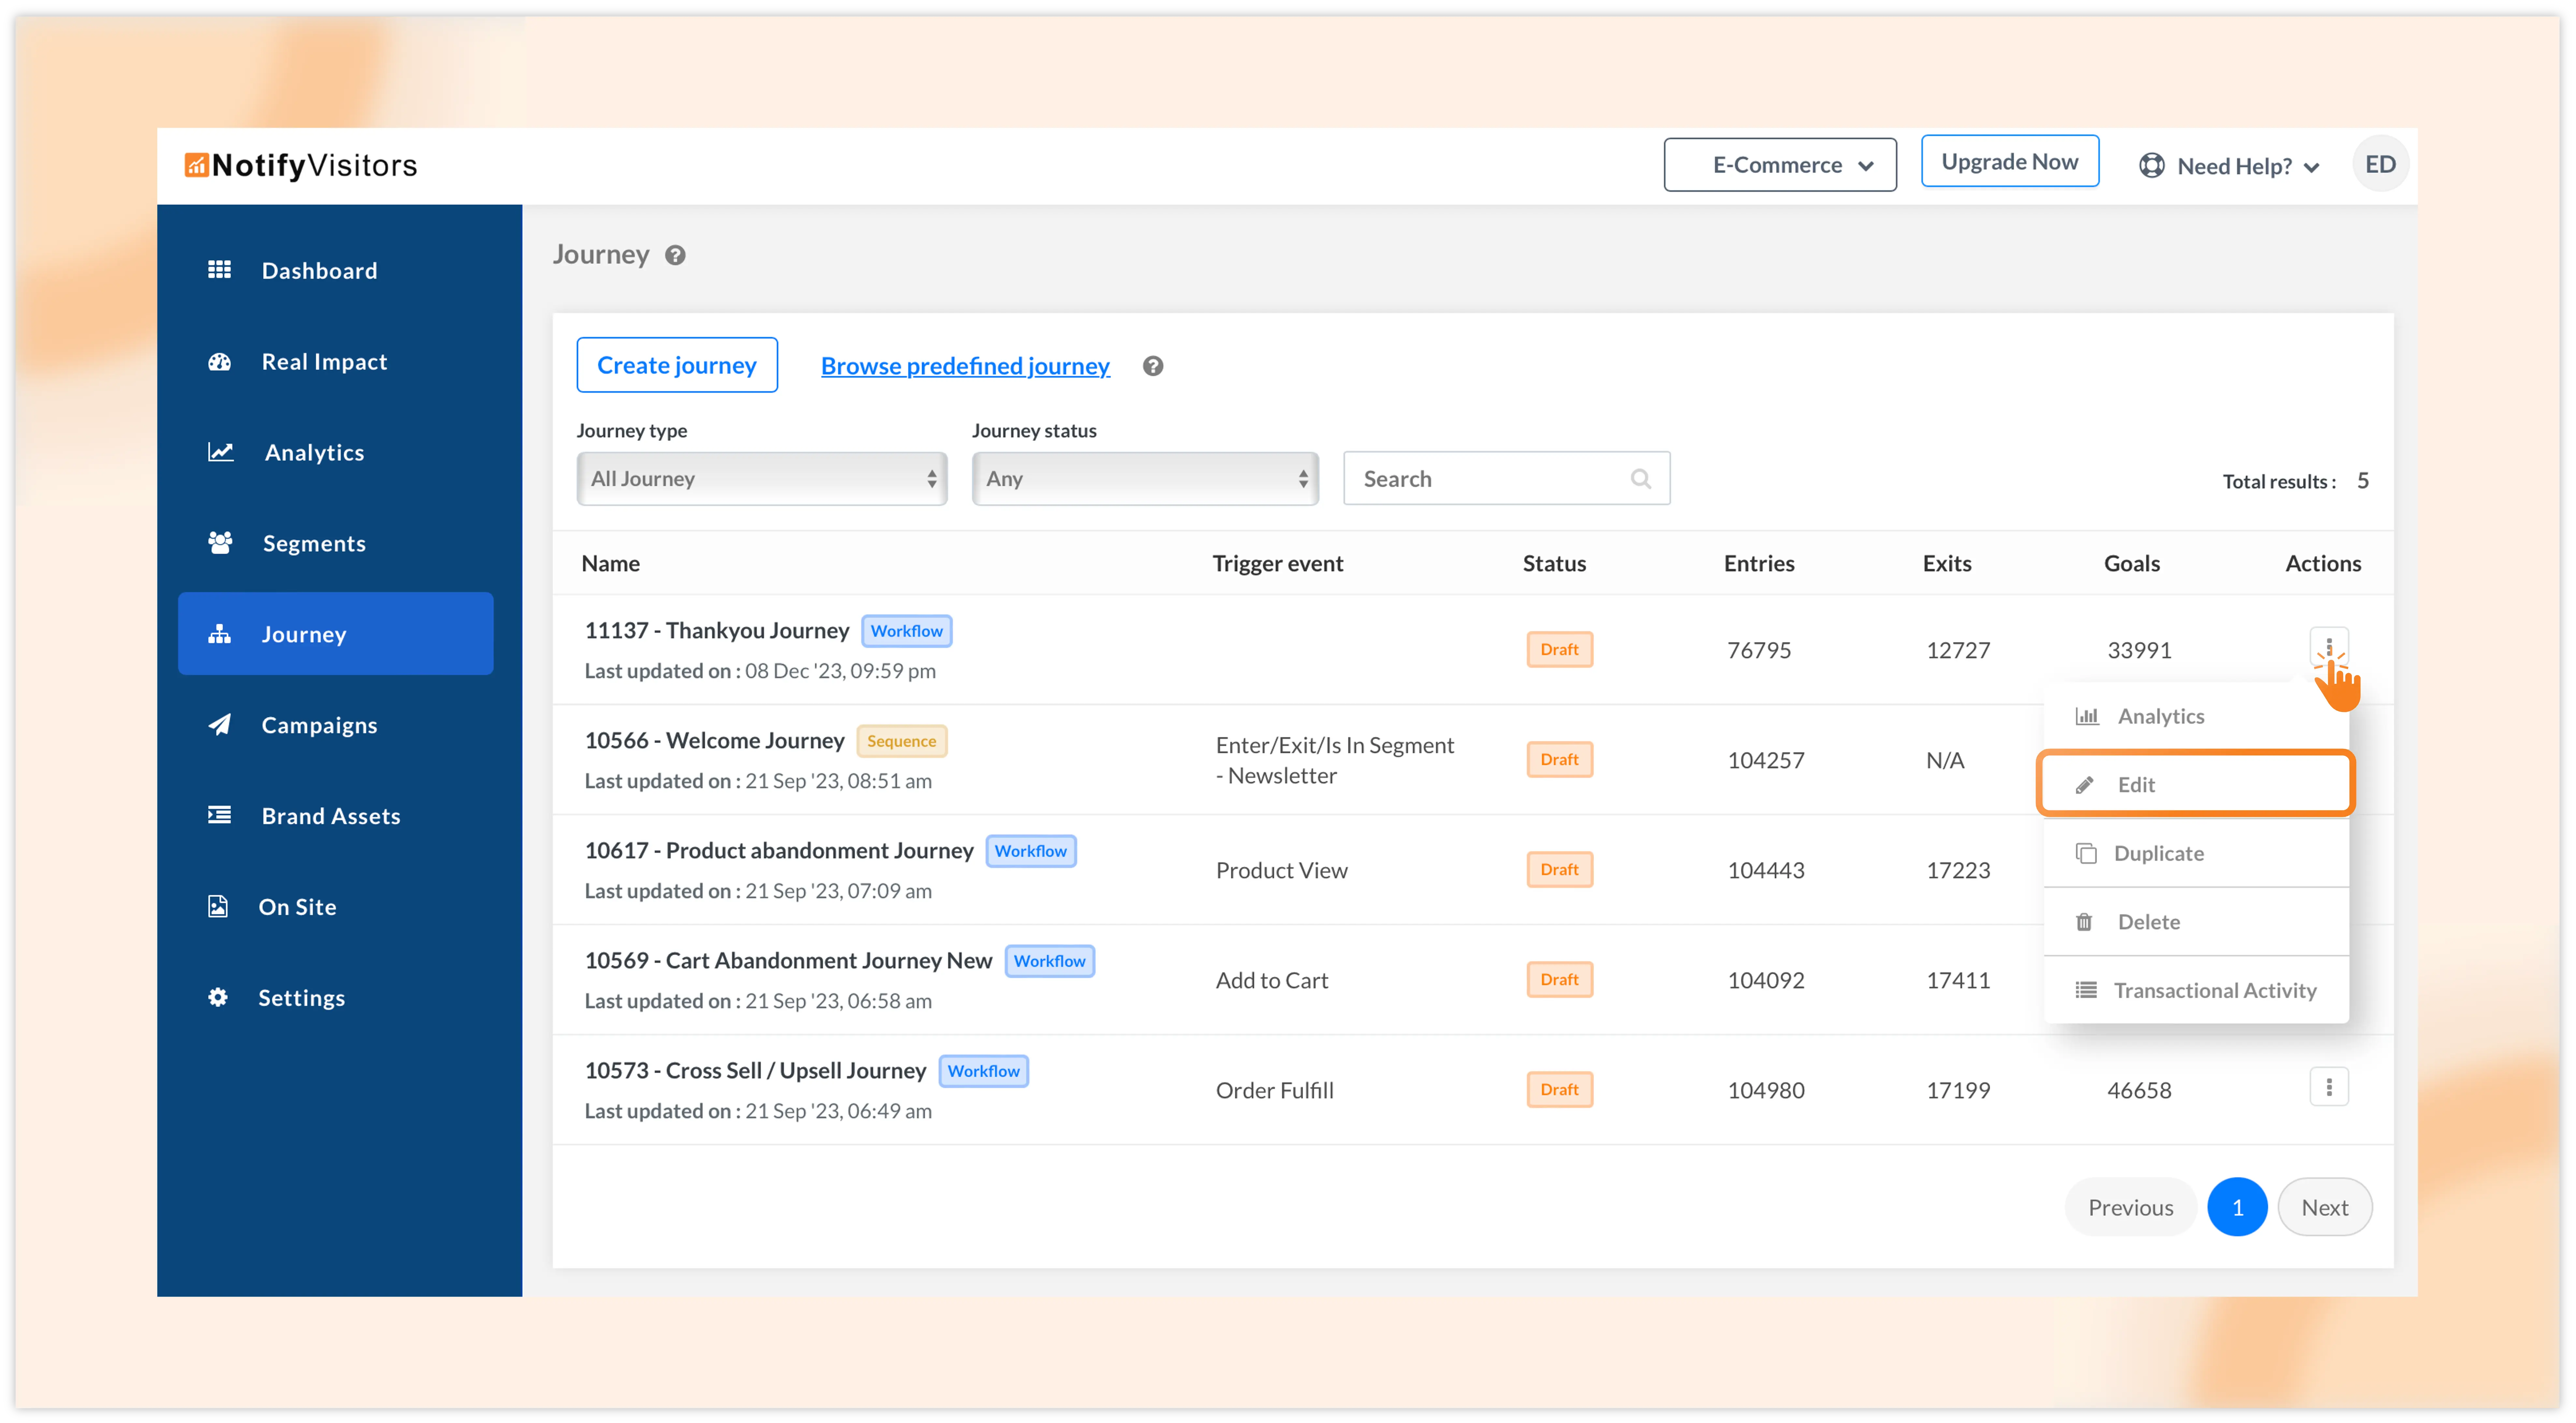Click help icon beside Browse predefined journey

pyautogui.click(x=1153, y=366)
